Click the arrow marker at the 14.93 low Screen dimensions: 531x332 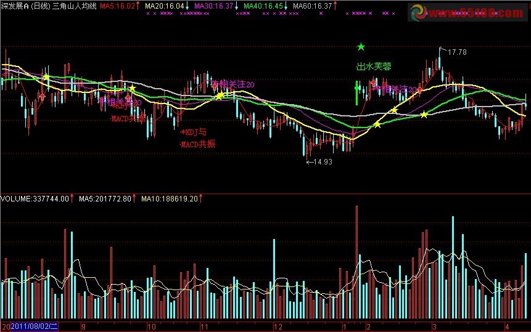310,162
